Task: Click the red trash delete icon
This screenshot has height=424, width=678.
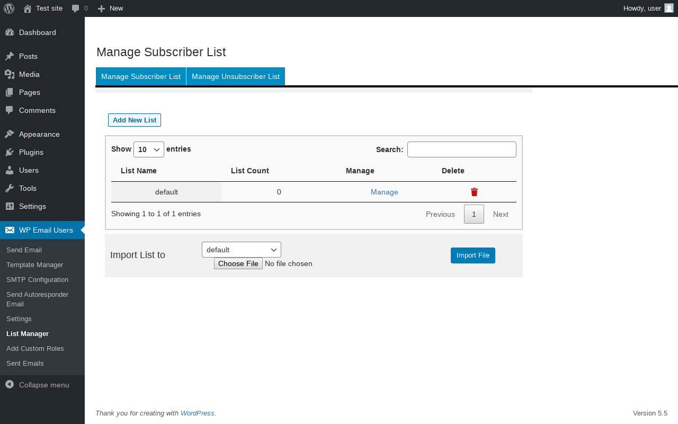Action: pos(474,192)
